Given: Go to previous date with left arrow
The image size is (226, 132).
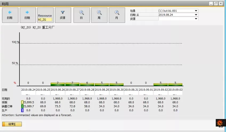Looking at the screenshot, I should (10, 15).
